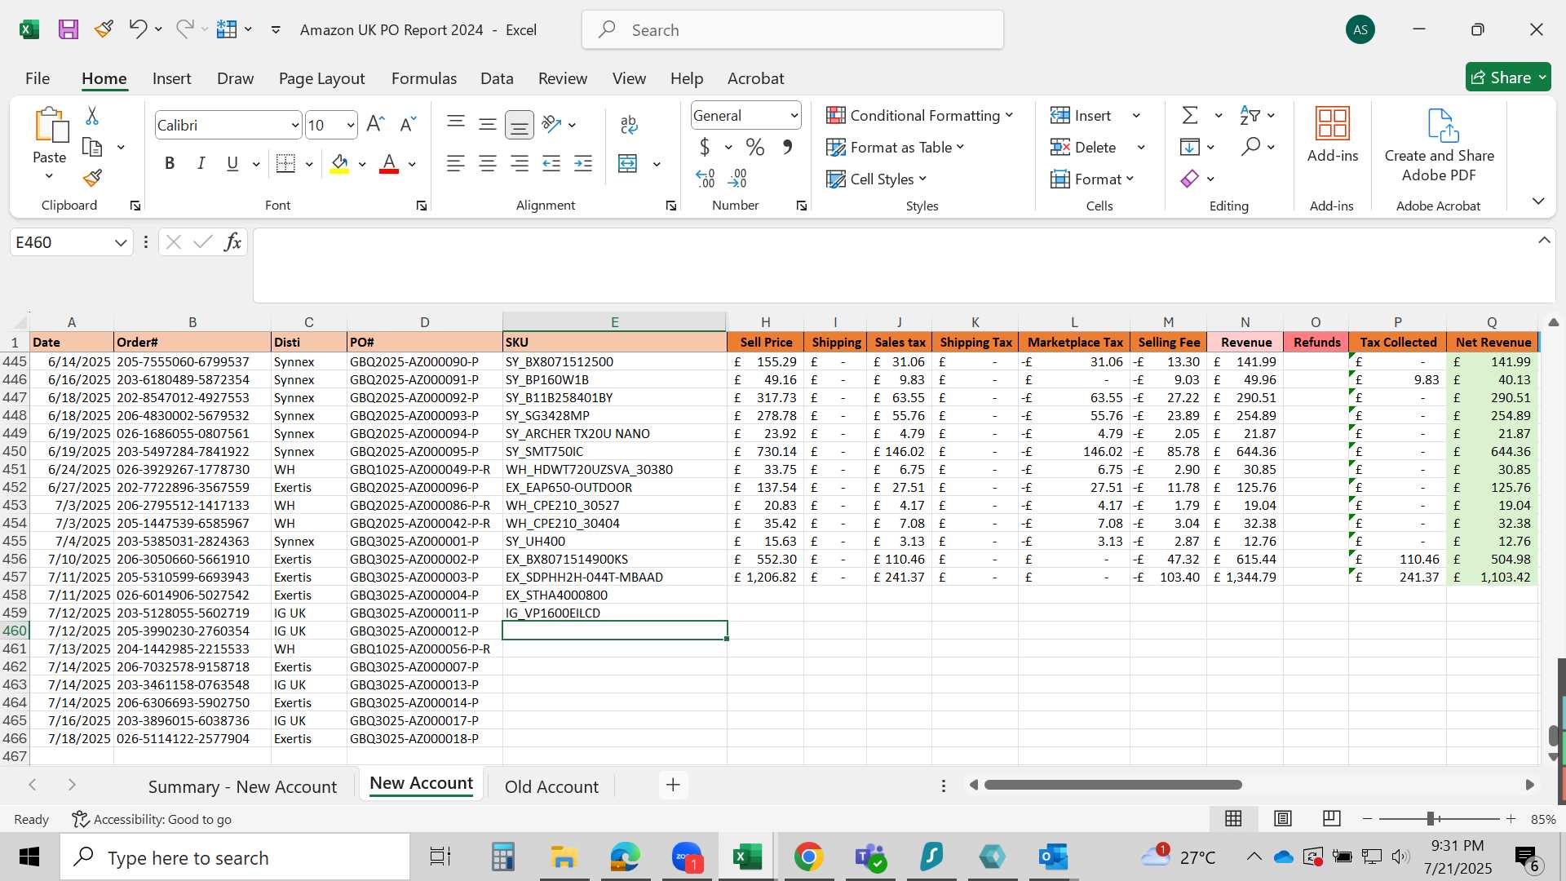Open the Add-ins icon
The image size is (1566, 881).
coord(1333,135)
